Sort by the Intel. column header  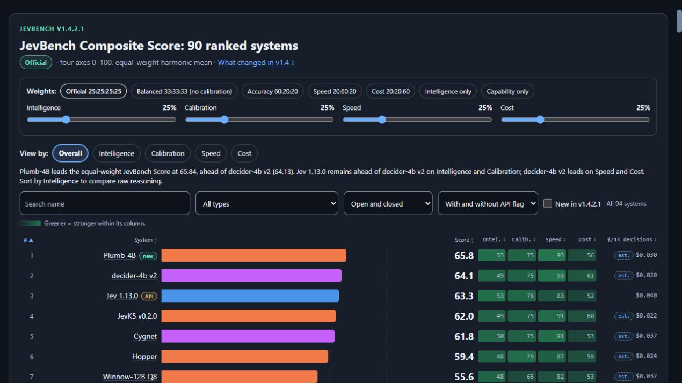coord(494,239)
